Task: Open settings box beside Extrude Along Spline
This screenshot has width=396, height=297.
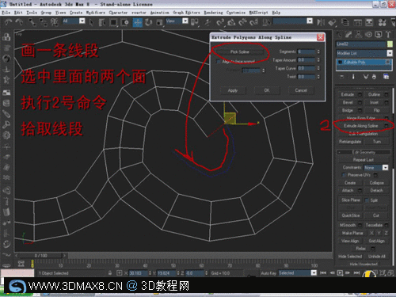Action: (x=386, y=126)
